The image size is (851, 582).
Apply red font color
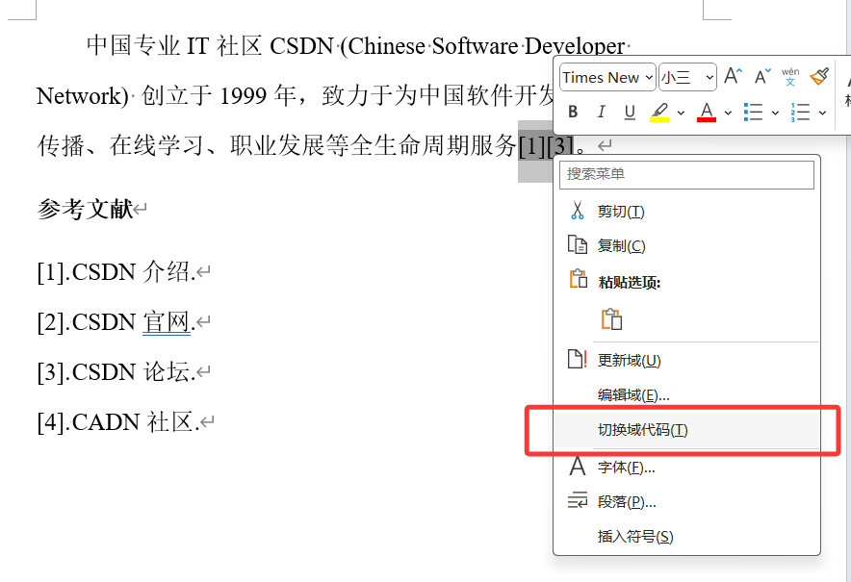706,113
